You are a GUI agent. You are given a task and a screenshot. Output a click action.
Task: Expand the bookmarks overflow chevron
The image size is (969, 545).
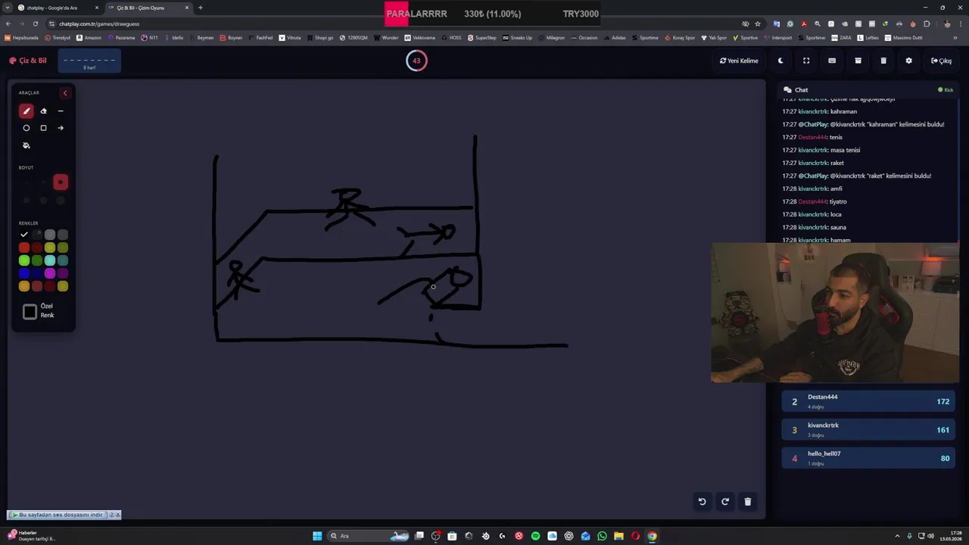[955, 38]
